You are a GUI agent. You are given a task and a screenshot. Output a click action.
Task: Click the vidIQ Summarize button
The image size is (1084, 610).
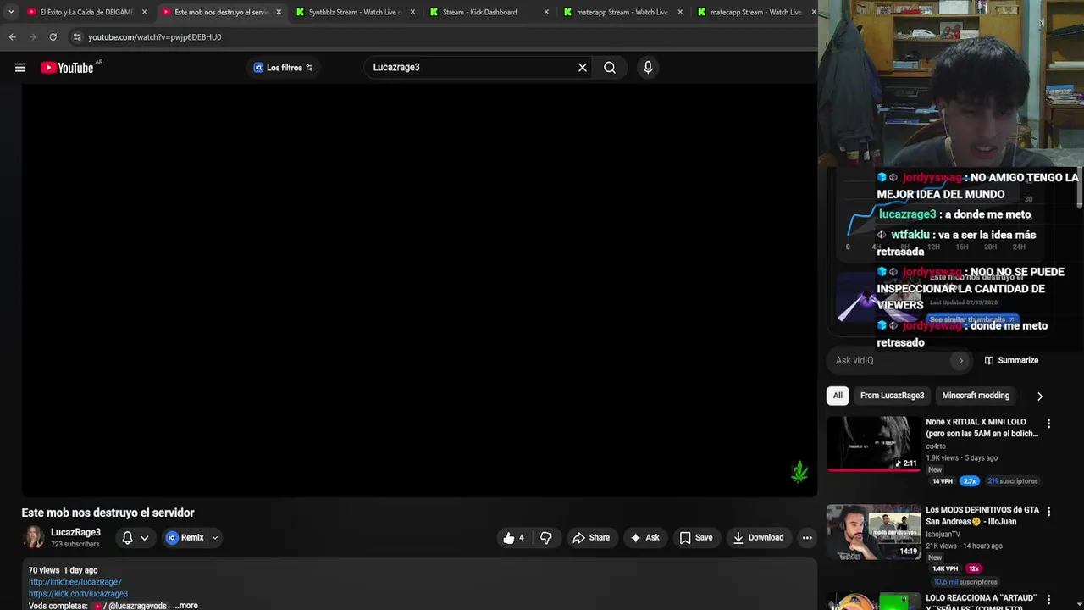(x=1011, y=361)
